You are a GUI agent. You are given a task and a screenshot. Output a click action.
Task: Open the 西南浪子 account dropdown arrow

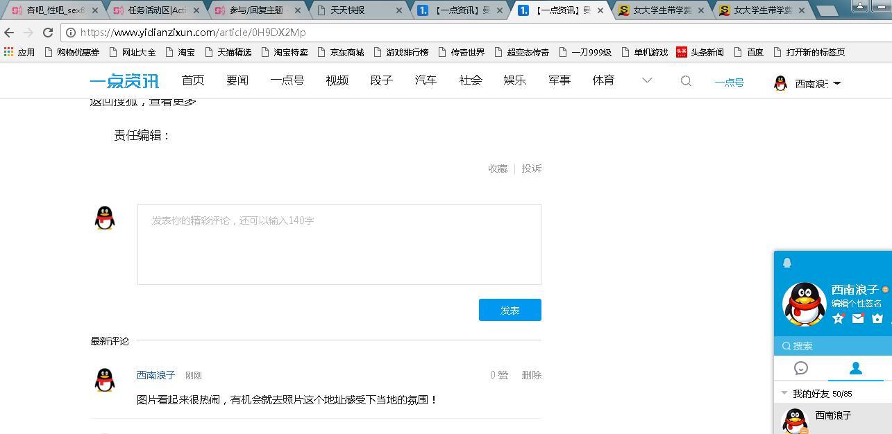pyautogui.click(x=837, y=83)
